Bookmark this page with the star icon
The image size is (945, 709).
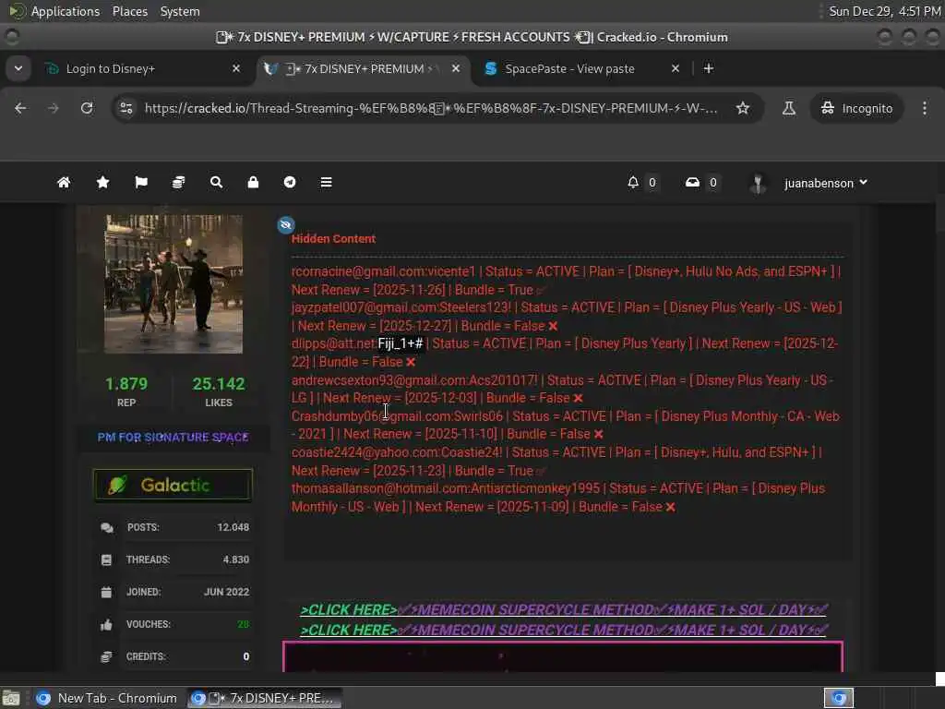tap(743, 108)
